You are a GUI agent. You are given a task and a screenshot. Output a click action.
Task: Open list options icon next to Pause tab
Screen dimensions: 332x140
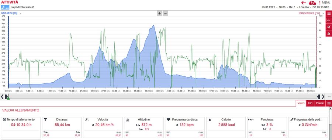tap(329, 103)
